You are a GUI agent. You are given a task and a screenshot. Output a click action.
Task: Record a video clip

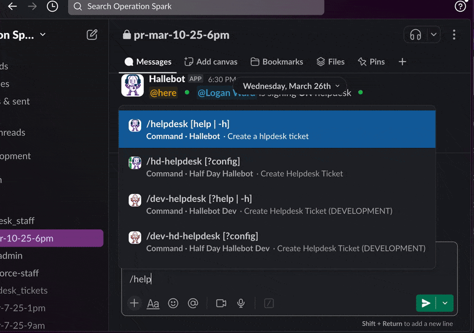[221, 303]
